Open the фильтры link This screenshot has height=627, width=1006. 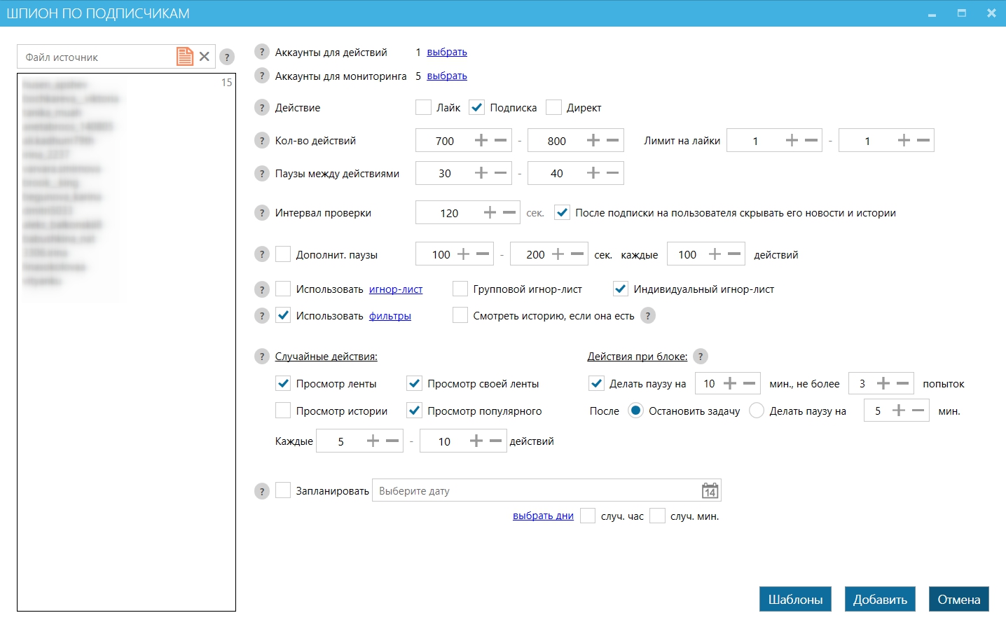pos(390,315)
